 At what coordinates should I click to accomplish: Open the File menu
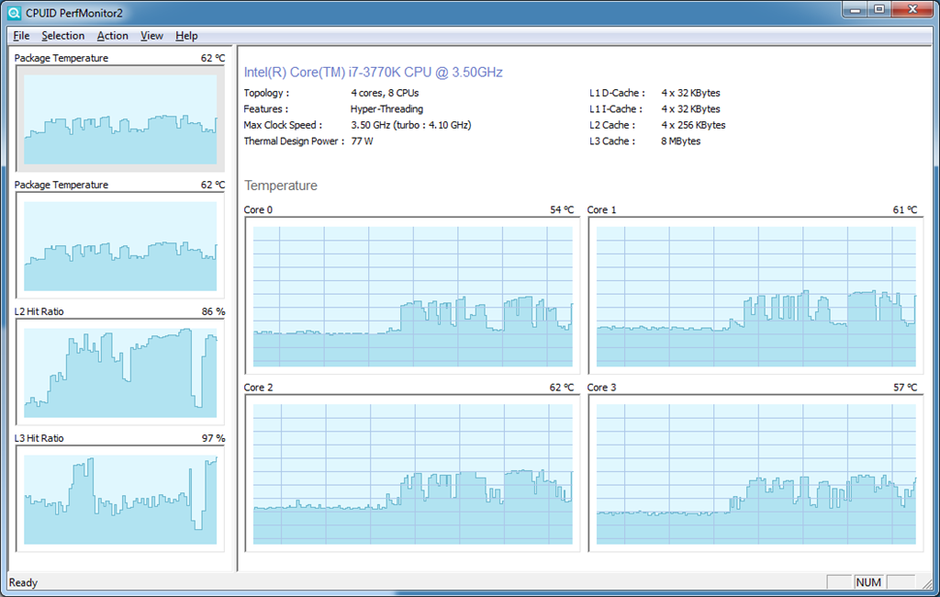tap(22, 36)
